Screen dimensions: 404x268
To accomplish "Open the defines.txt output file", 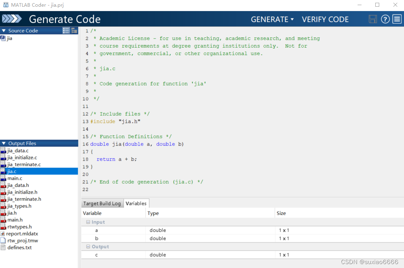I will (39, 248).
